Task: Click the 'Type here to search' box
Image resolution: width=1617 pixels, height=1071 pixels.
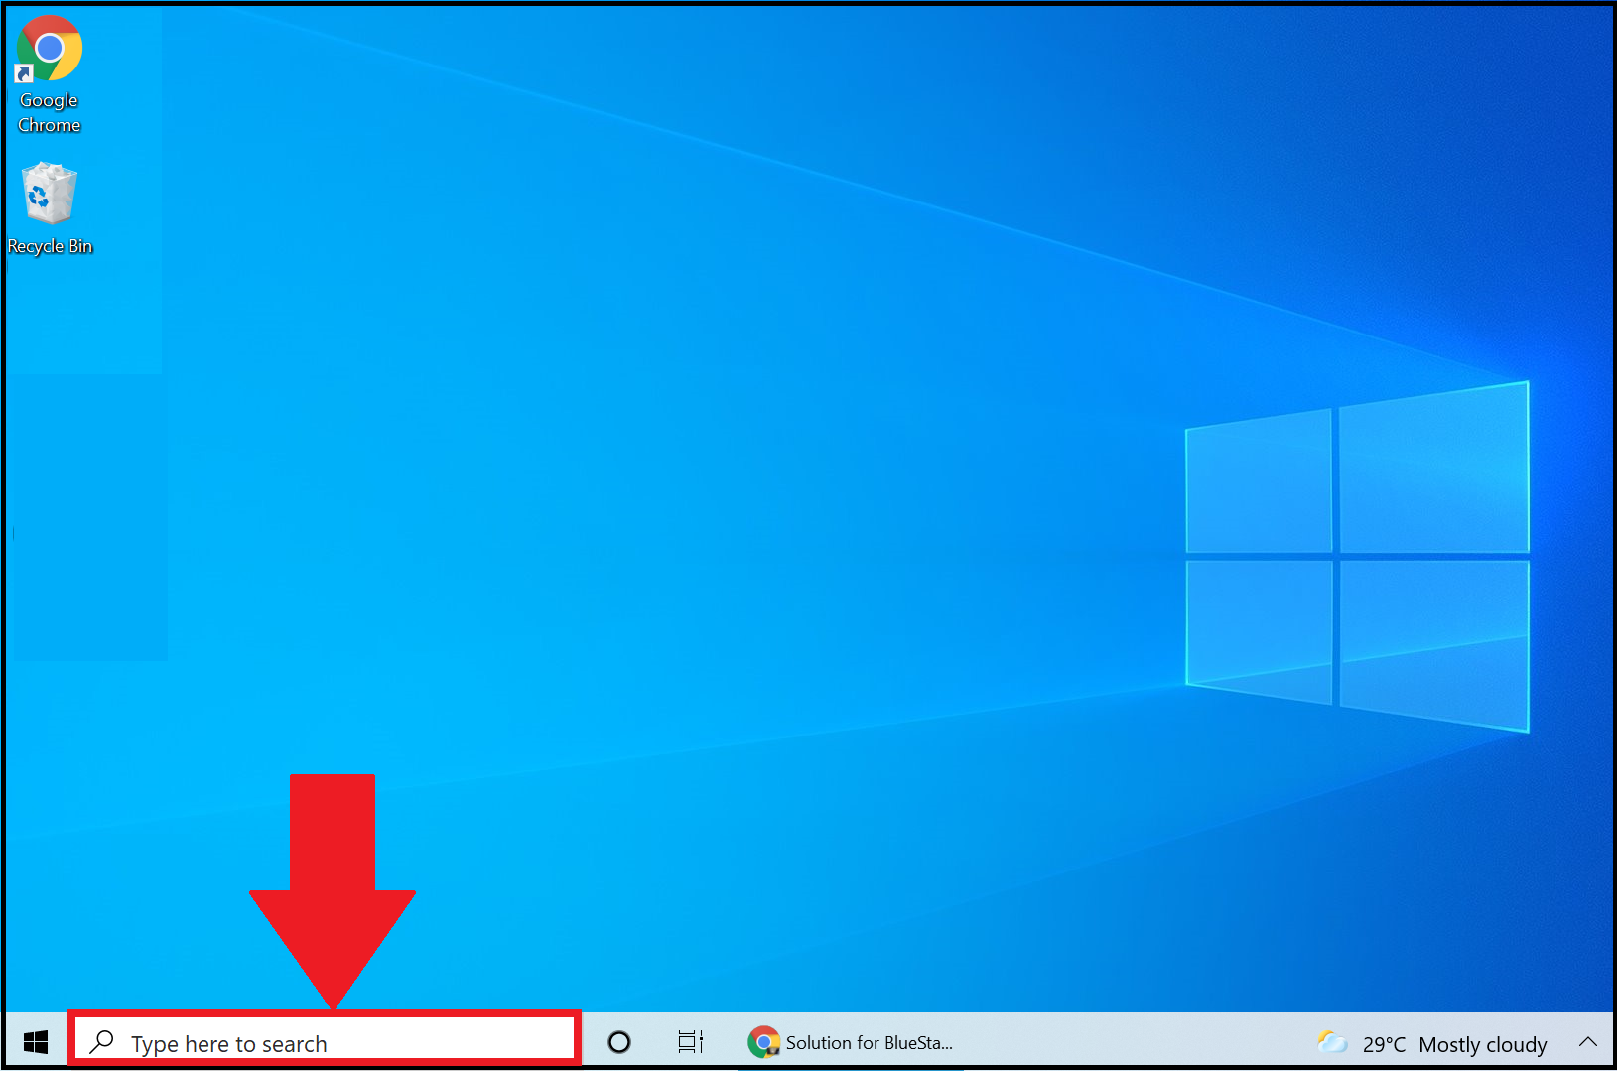Action: point(324,1040)
